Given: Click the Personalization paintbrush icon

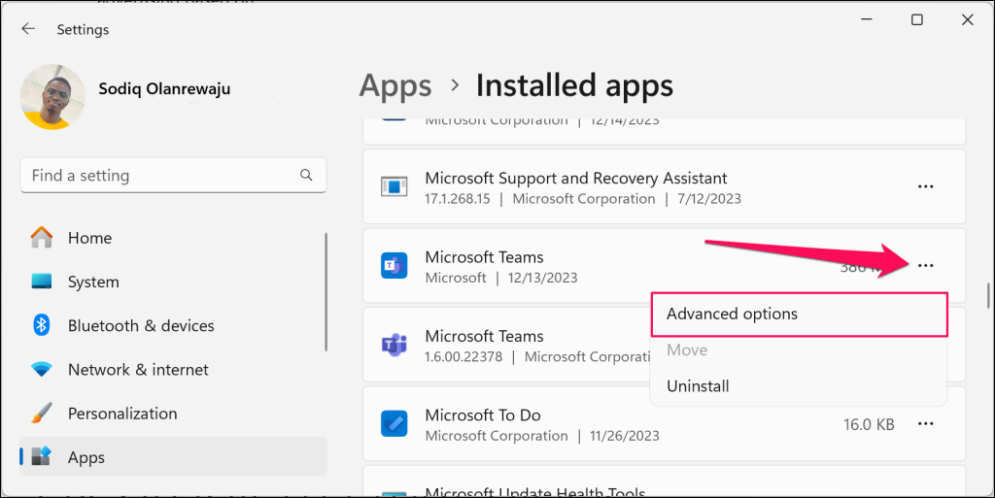Looking at the screenshot, I should click(x=41, y=414).
